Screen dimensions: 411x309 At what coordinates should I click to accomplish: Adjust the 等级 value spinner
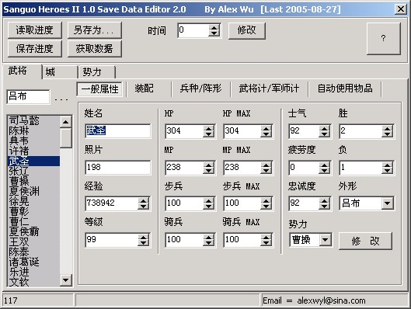tap(144, 240)
